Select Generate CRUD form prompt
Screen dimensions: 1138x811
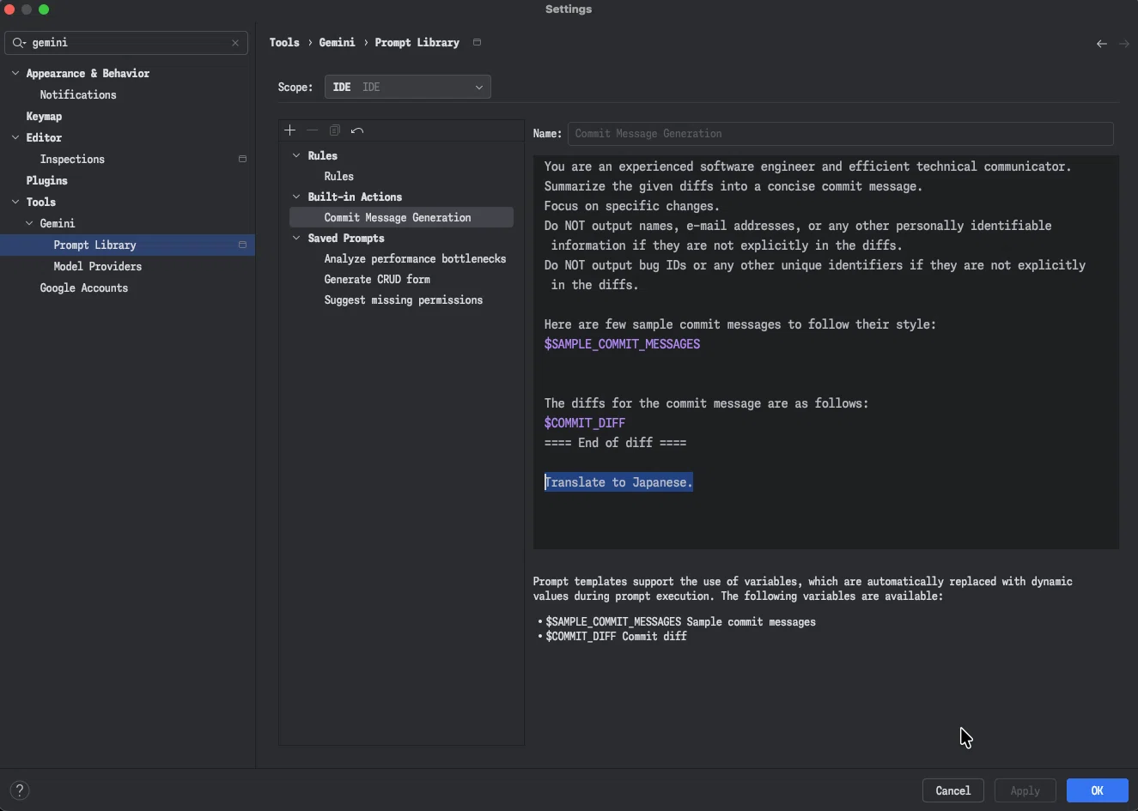click(x=377, y=279)
